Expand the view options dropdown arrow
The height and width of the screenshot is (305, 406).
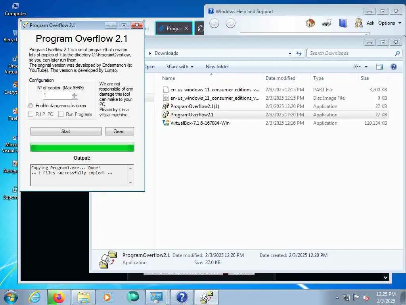click(x=366, y=67)
